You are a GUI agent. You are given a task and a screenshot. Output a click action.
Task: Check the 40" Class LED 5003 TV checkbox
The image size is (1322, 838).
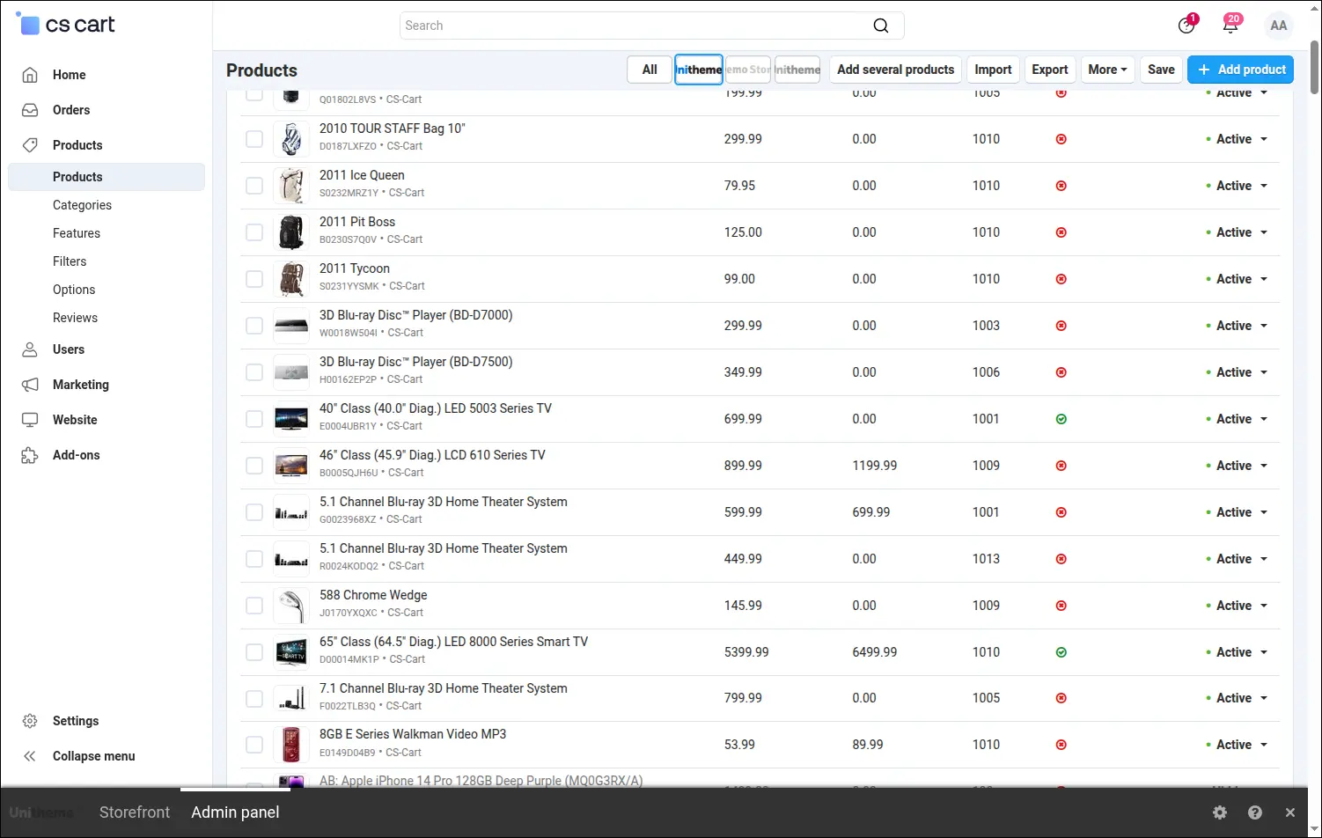[x=254, y=419]
